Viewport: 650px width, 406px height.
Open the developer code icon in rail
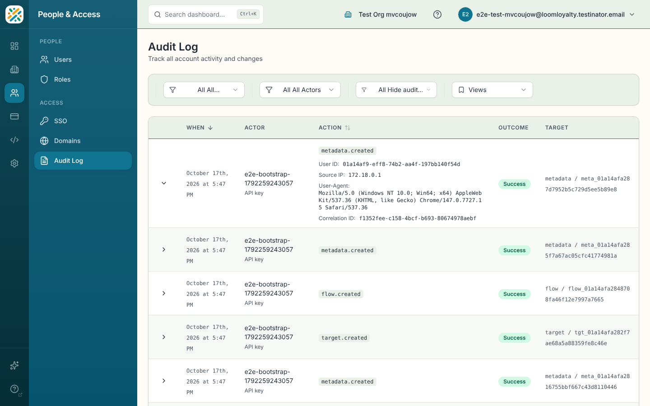pyautogui.click(x=14, y=140)
